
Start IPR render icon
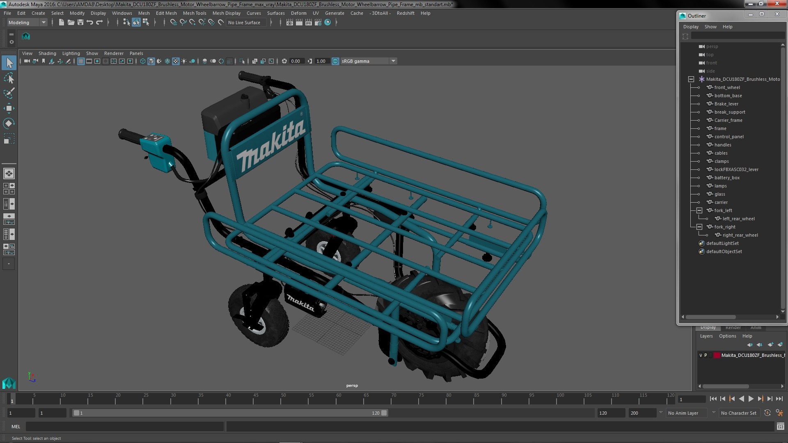[x=309, y=23]
